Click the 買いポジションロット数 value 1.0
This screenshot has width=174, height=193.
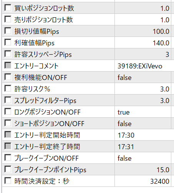pyautogui.click(x=143, y=8)
